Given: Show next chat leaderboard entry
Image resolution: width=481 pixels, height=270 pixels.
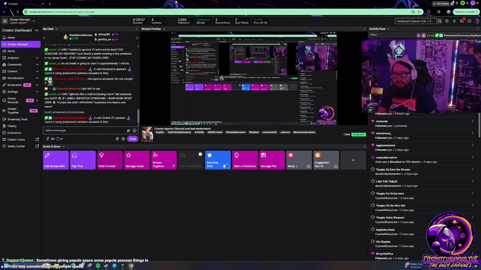Looking at the screenshot, I should 137,38.
